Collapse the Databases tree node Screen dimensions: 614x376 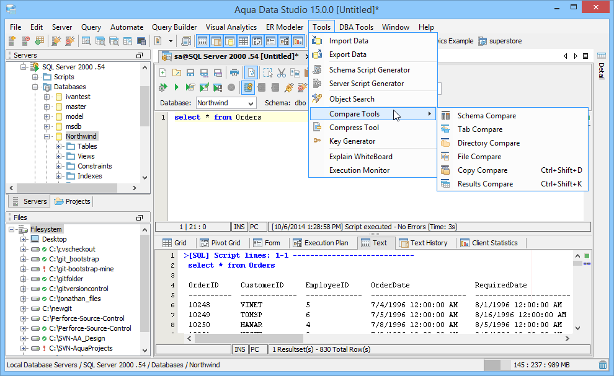[x=35, y=87]
